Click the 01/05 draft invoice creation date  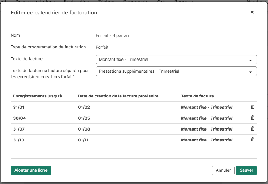pos(84,118)
